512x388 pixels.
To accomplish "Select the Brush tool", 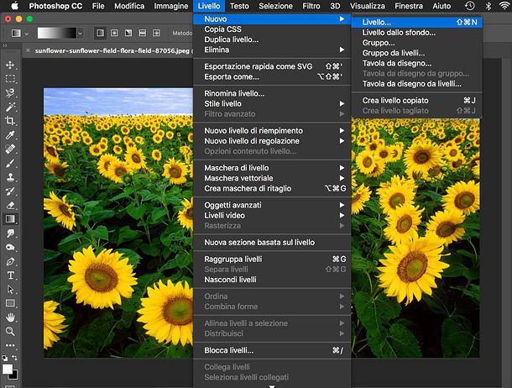I will point(10,163).
